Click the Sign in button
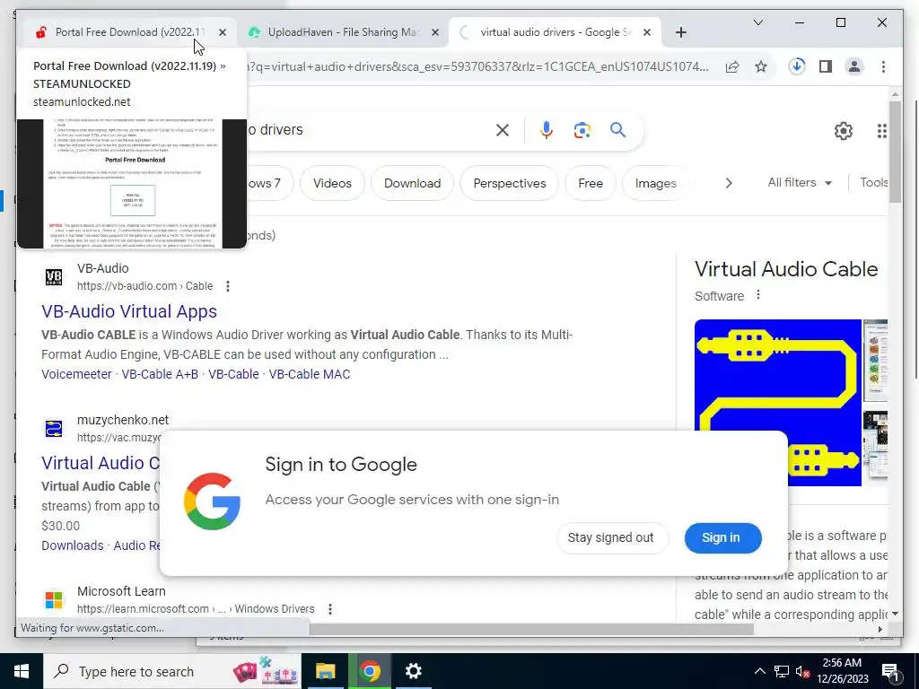Viewport: 919px width, 689px height. tap(722, 538)
